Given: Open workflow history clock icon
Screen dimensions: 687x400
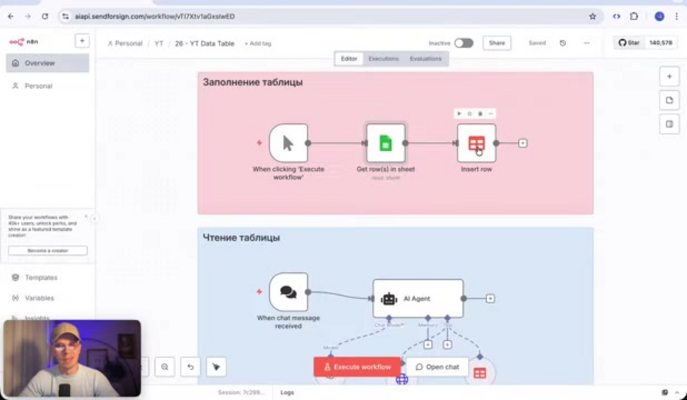Looking at the screenshot, I should click(563, 43).
